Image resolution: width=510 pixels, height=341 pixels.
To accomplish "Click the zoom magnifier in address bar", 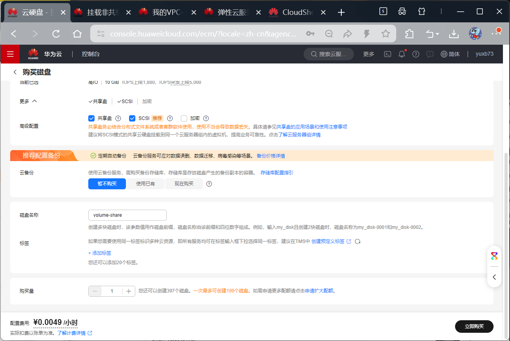I will pos(329,34).
